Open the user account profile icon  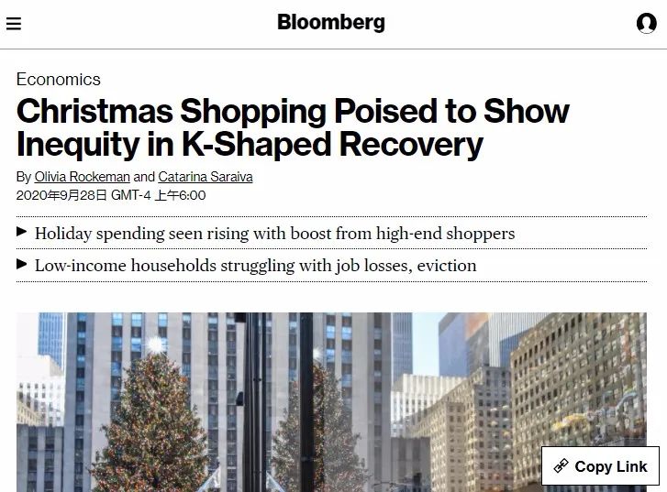(646, 24)
